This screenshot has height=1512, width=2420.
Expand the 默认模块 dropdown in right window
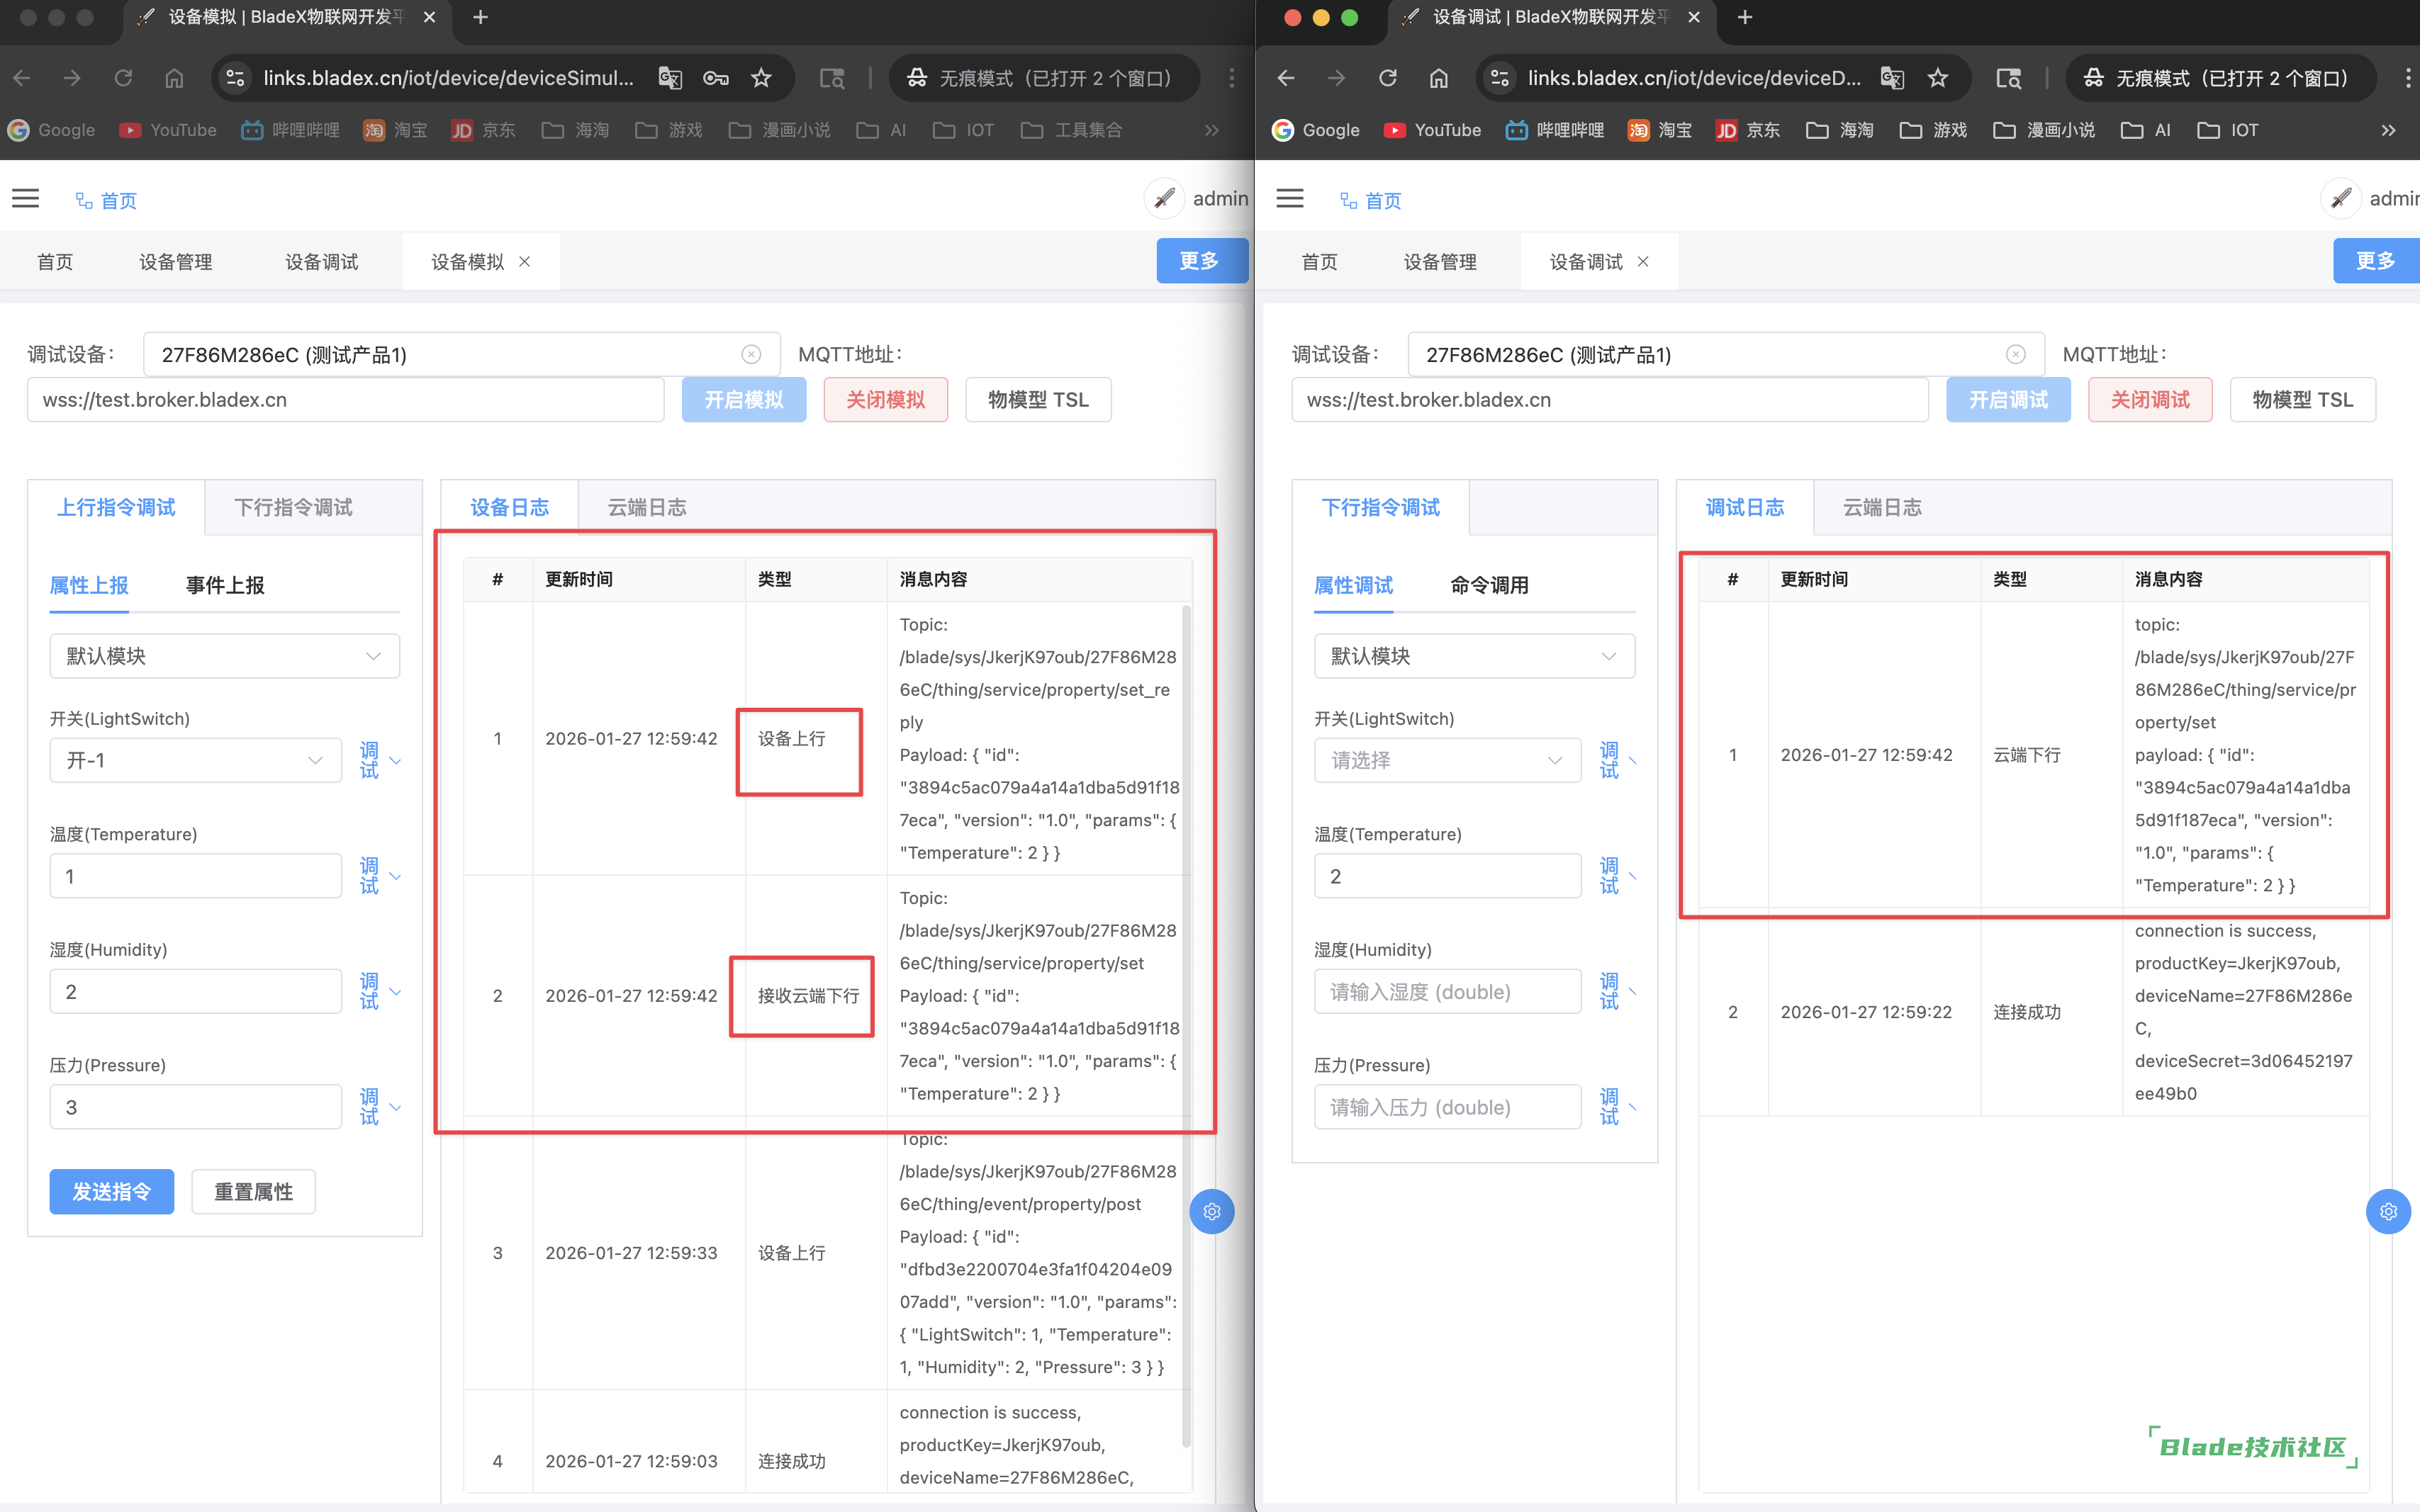[x=1474, y=656]
